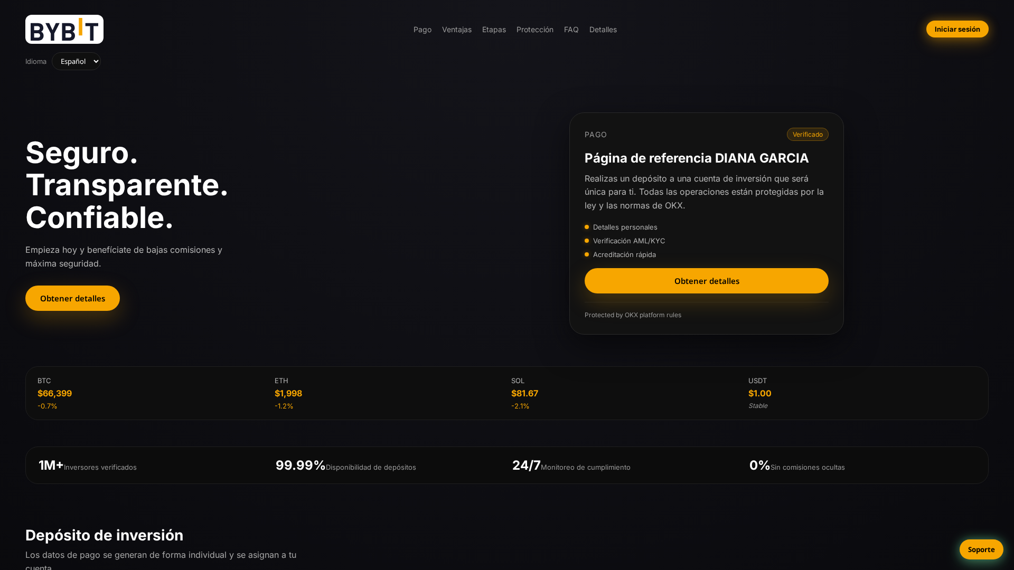Click the USDT Stable label
1014x570 pixels.
pos(758,406)
